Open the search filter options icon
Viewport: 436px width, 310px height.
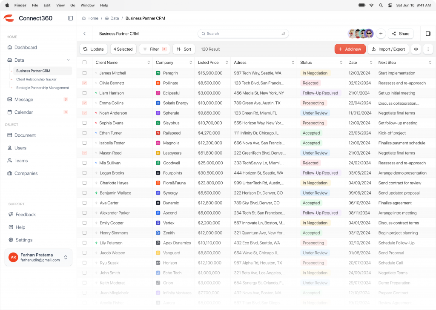tap(283, 34)
